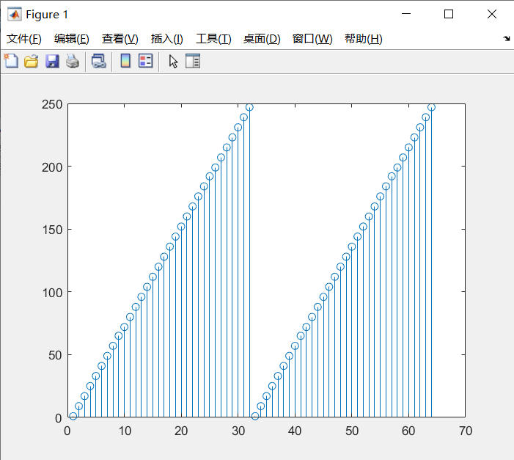Click the y-axis label 200
This screenshot has height=460, width=514.
point(52,167)
